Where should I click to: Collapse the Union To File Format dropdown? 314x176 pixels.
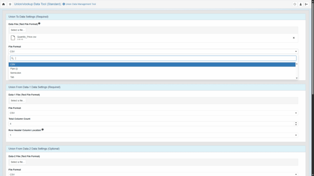click(x=153, y=51)
